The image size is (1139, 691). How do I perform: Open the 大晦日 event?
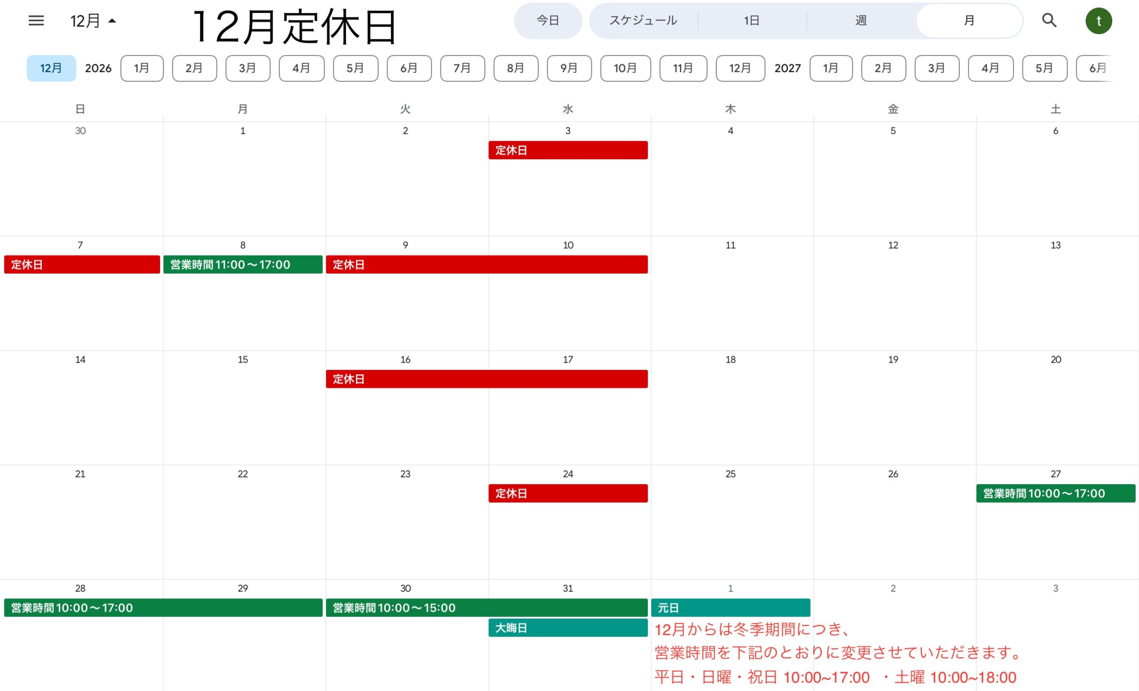click(x=568, y=628)
